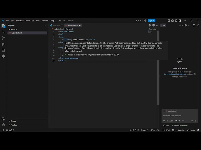
Task: Open Default permissions selector
Action: (x=180, y=126)
